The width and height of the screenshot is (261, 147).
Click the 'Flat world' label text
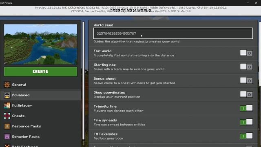click(x=102, y=51)
